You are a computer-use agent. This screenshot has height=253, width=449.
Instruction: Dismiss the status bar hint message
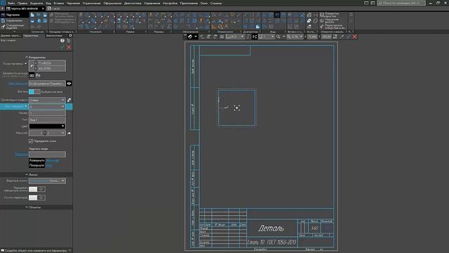point(70,250)
